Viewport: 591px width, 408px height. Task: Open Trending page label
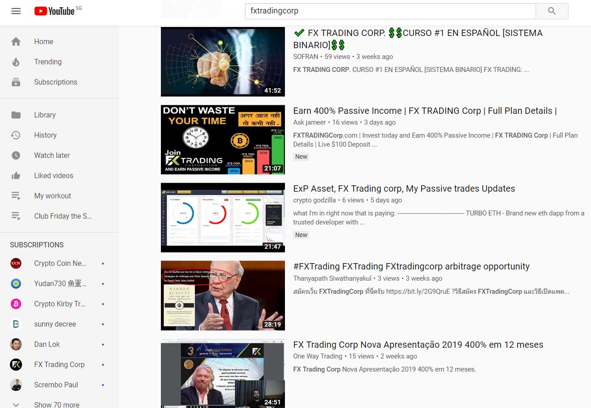[x=48, y=62]
